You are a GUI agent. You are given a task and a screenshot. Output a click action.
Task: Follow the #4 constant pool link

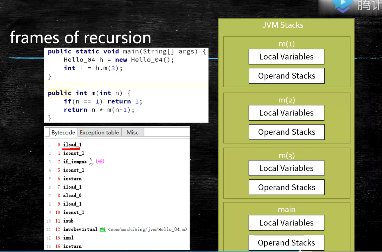click(x=102, y=229)
